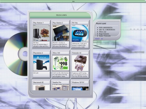
Task: Select the 'PS Vita' card title
Action: (75, 23)
